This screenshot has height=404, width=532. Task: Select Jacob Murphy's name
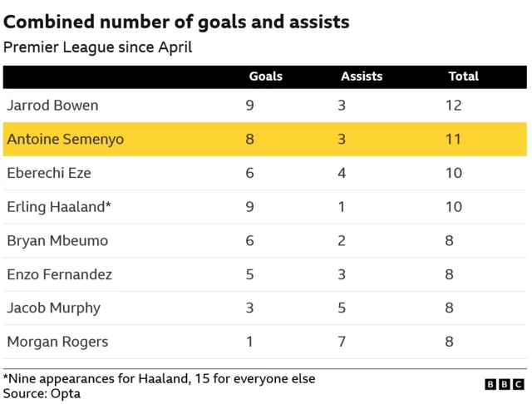click(x=53, y=308)
